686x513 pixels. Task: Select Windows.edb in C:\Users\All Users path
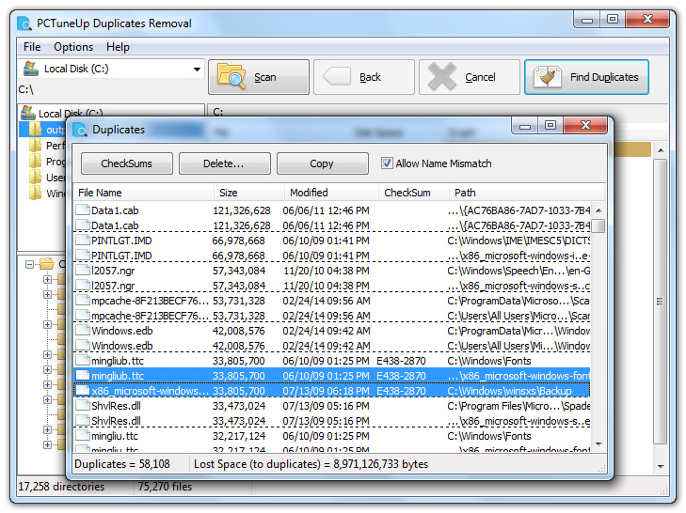point(332,346)
